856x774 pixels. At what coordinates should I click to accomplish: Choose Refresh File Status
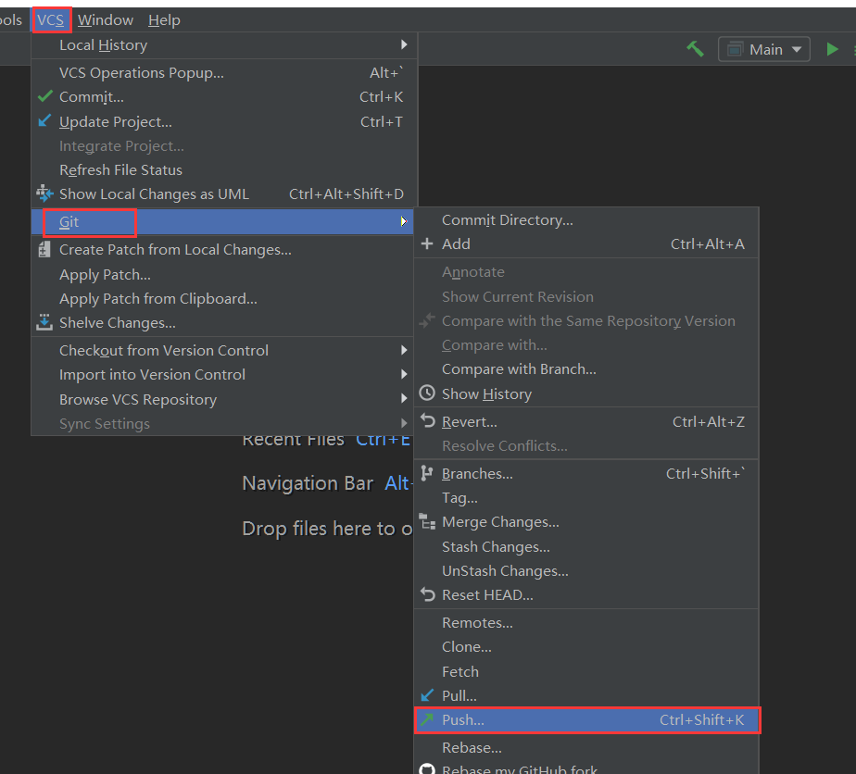click(x=224, y=169)
